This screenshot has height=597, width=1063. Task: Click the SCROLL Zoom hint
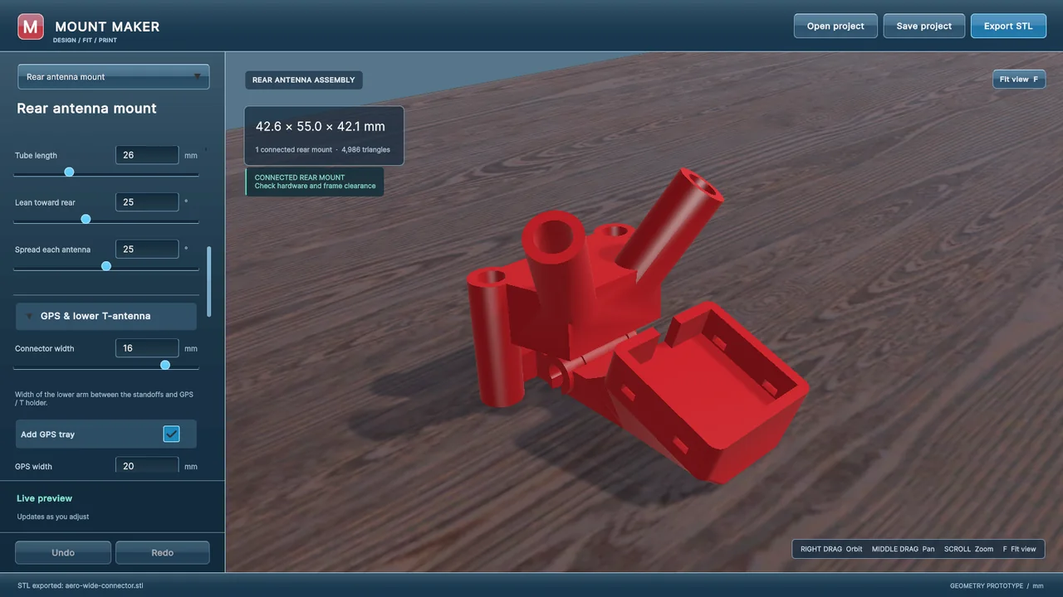[x=968, y=549]
